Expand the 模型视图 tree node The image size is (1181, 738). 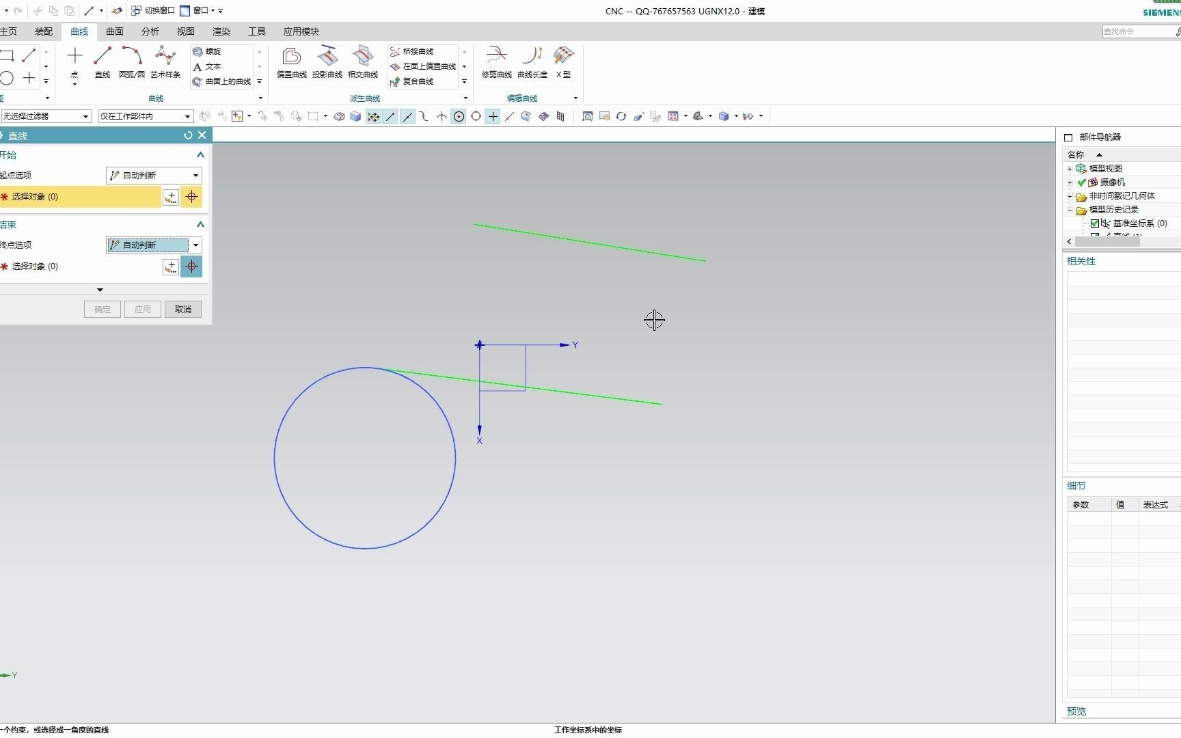coord(1070,169)
